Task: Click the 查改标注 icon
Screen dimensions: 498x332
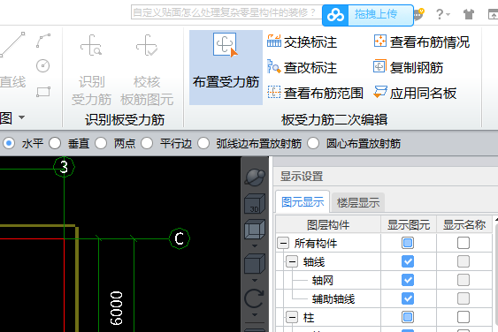Action: [x=274, y=67]
